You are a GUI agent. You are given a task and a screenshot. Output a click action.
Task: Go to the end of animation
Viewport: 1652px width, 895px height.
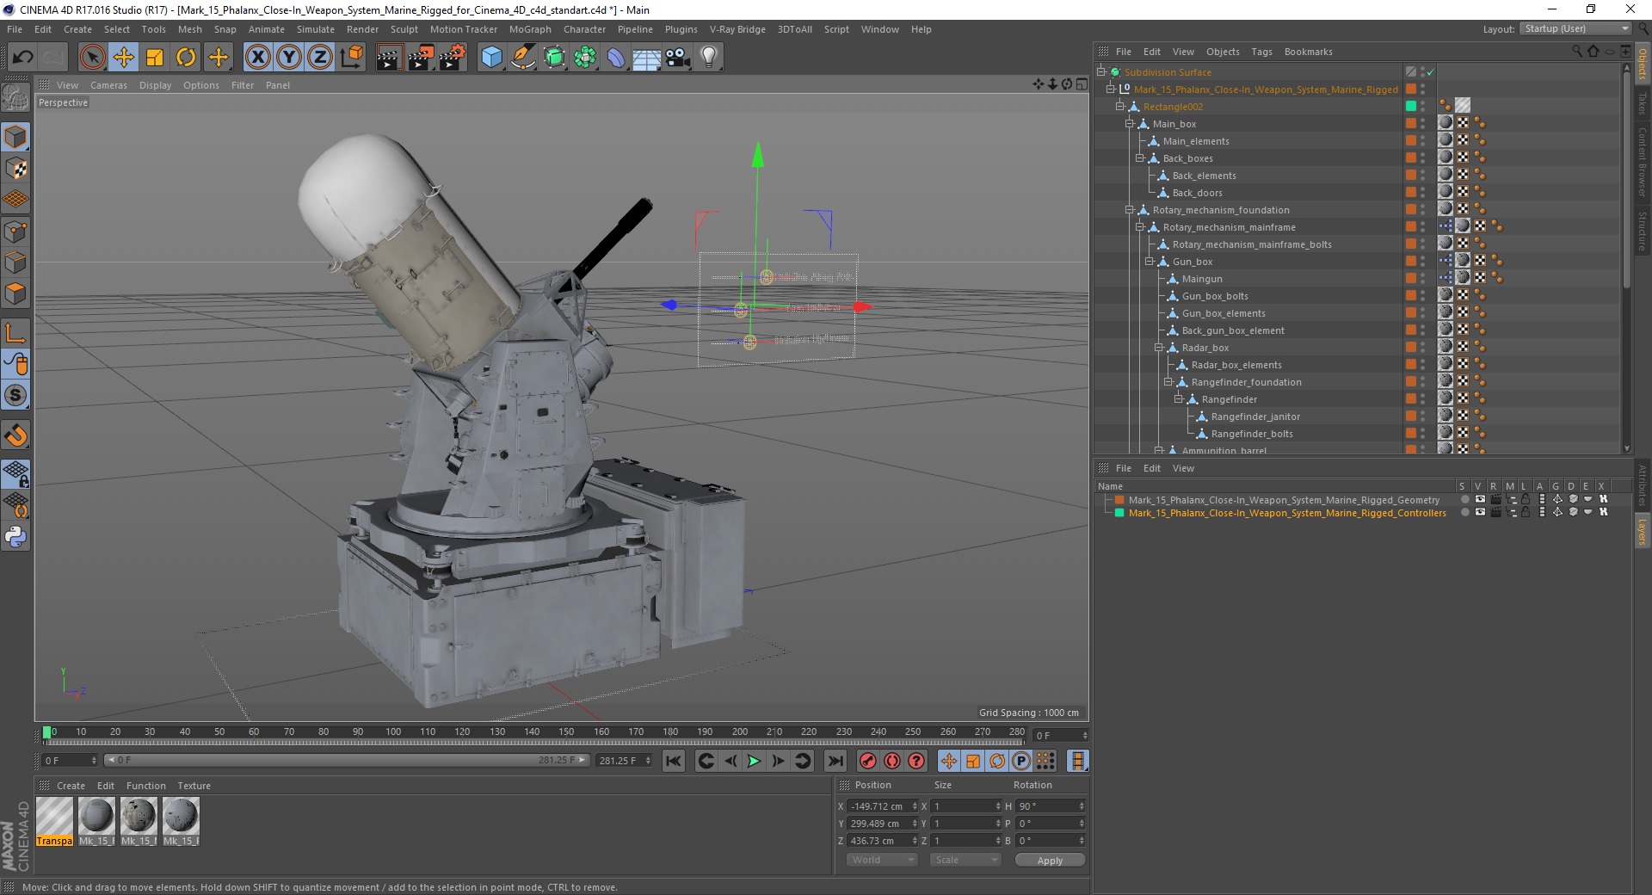point(835,761)
